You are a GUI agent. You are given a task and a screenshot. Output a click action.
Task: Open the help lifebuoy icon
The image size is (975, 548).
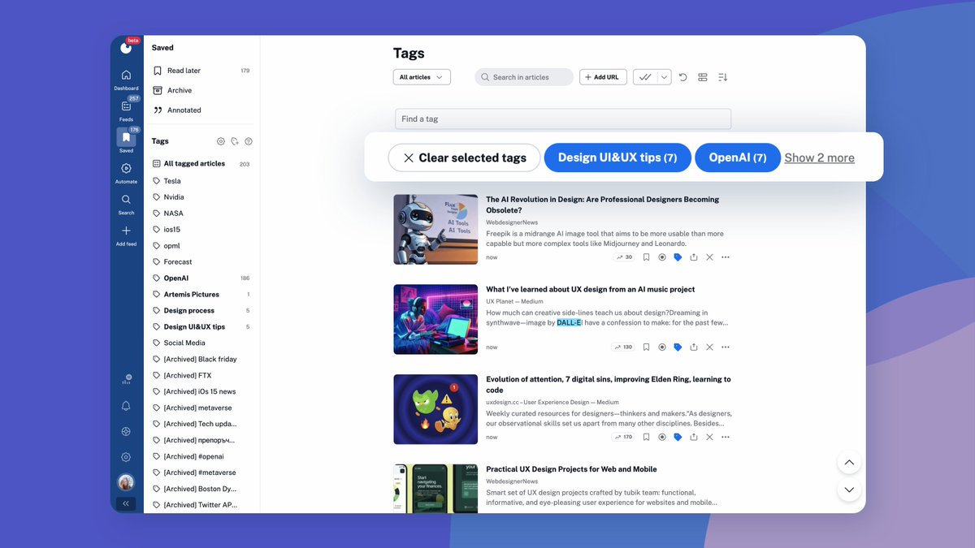[126, 432]
